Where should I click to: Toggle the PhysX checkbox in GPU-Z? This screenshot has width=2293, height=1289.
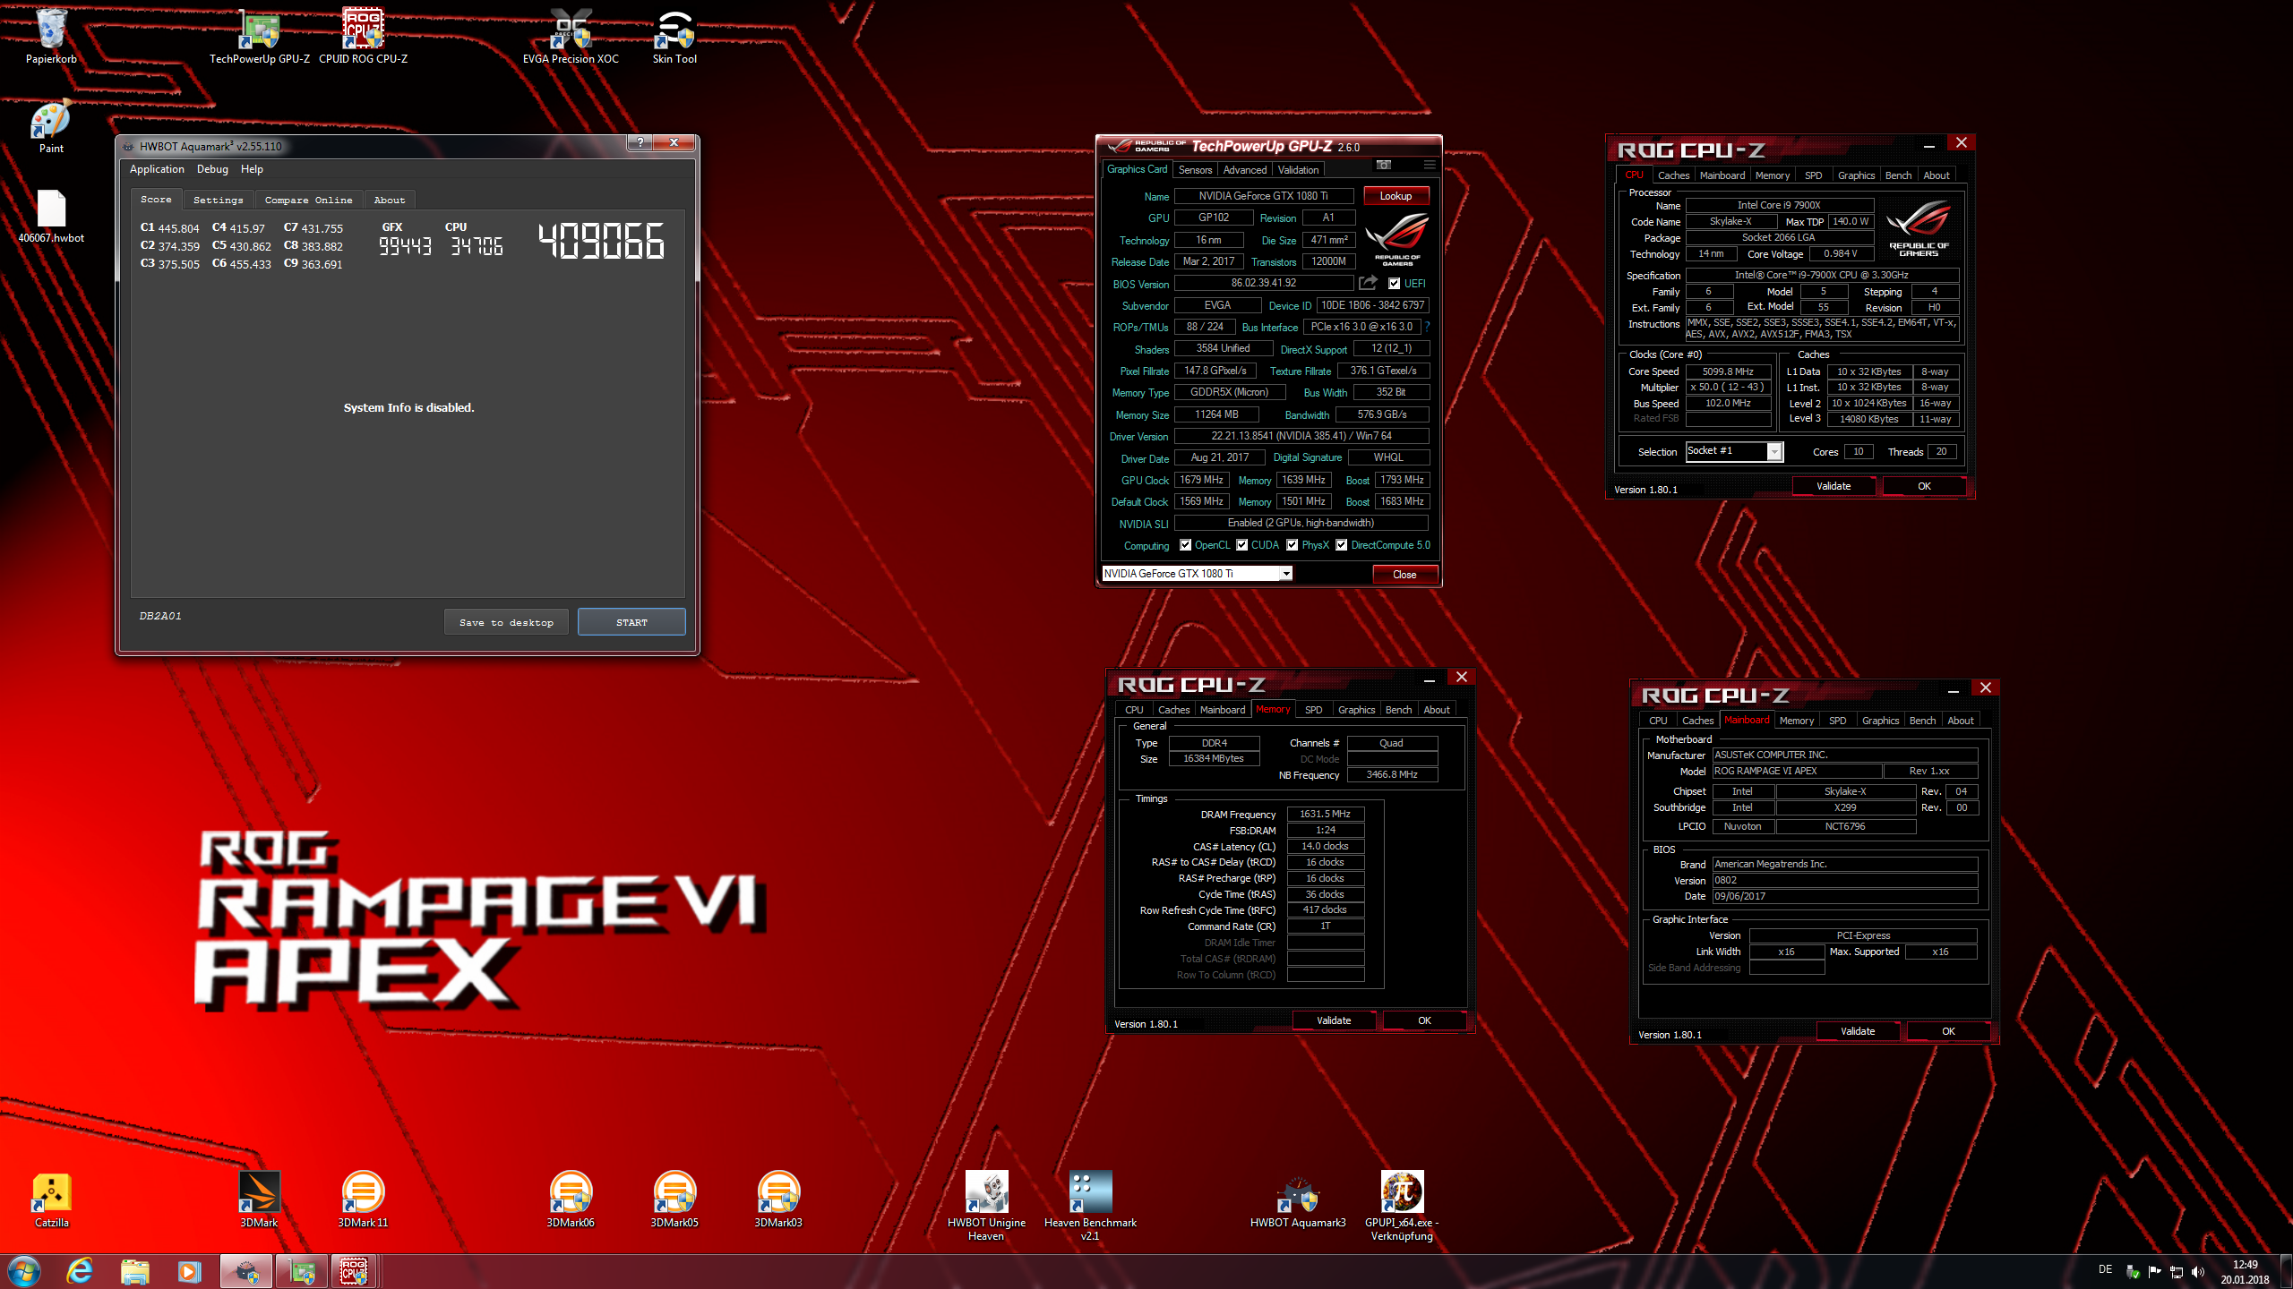(1292, 545)
